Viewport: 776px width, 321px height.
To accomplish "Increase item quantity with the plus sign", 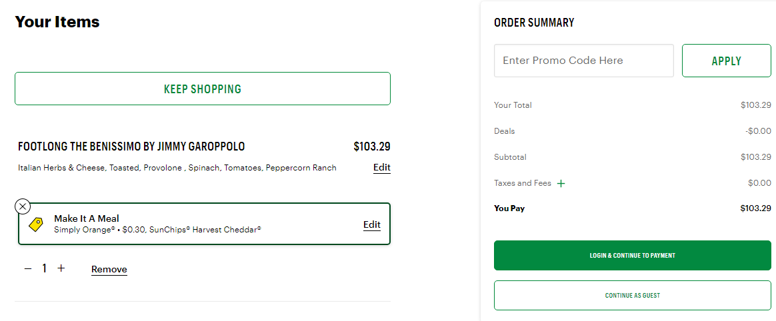I will click(x=61, y=268).
